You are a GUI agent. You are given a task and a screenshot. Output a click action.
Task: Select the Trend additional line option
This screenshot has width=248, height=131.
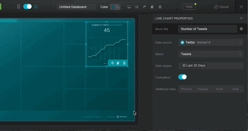(x=219, y=89)
